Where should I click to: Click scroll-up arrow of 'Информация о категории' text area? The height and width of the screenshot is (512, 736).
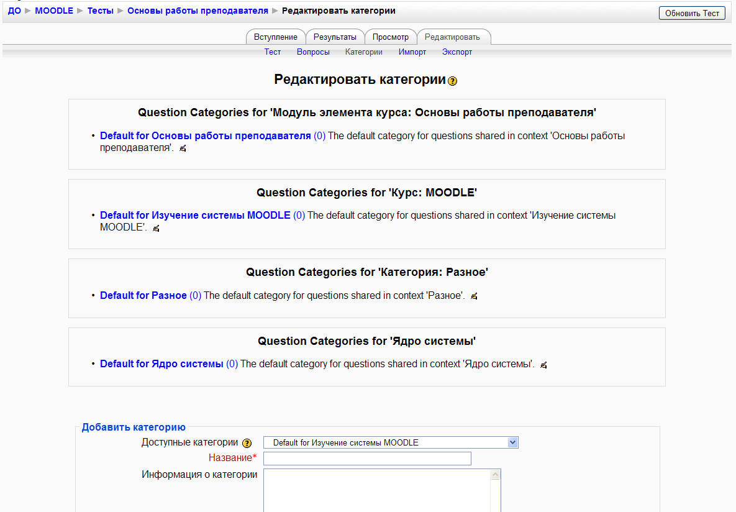(495, 475)
